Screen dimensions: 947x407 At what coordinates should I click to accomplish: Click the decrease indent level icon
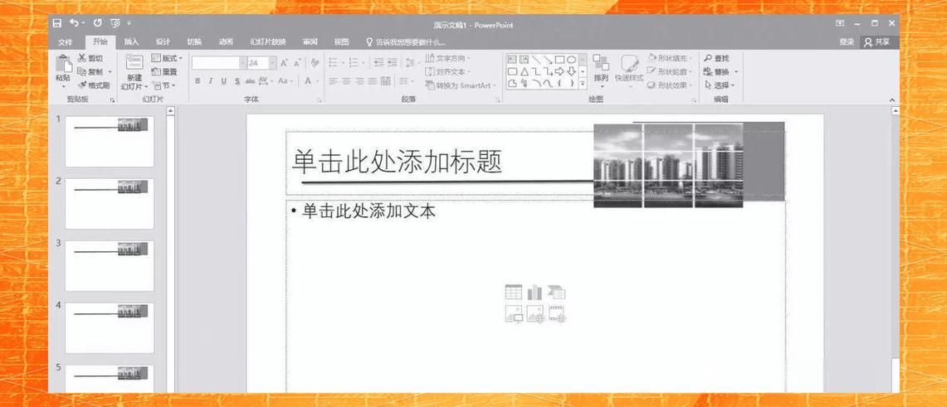(x=378, y=63)
